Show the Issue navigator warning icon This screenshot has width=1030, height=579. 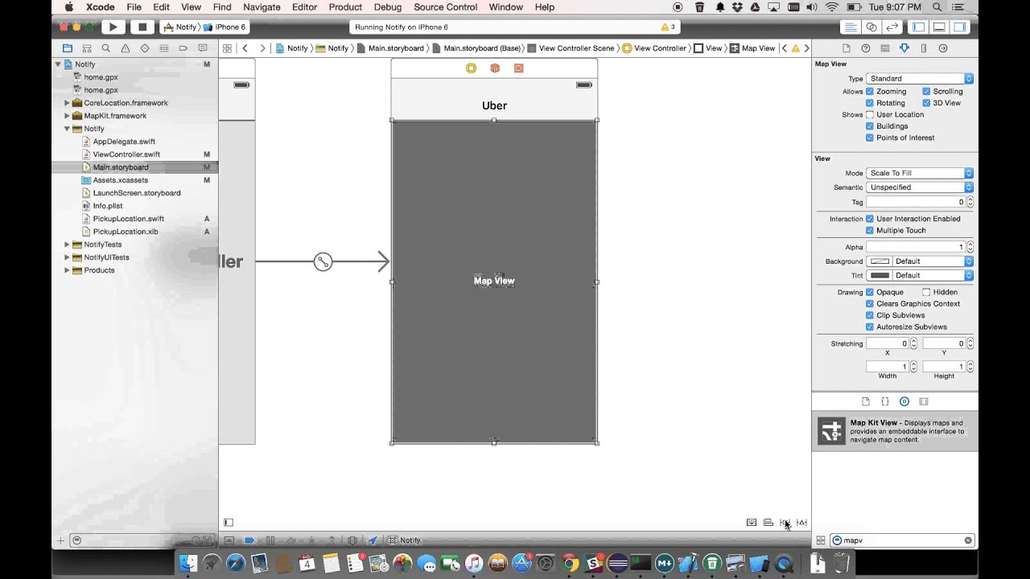126,48
